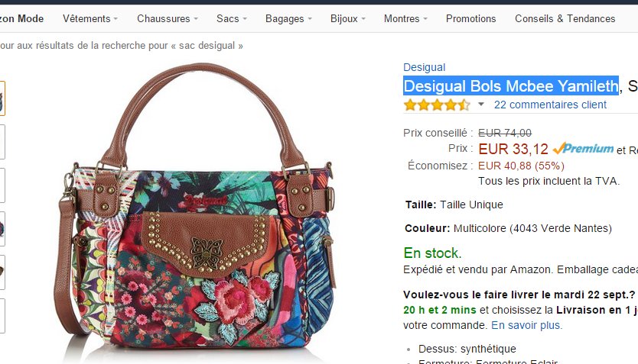Expand the Chaussures dropdown
The image size is (638, 364).
tap(168, 18)
